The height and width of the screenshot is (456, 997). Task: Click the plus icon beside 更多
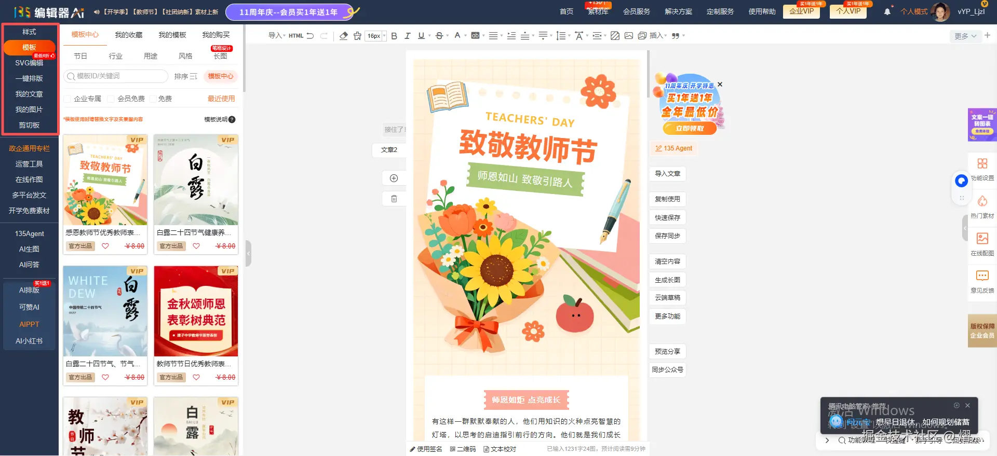(x=987, y=35)
